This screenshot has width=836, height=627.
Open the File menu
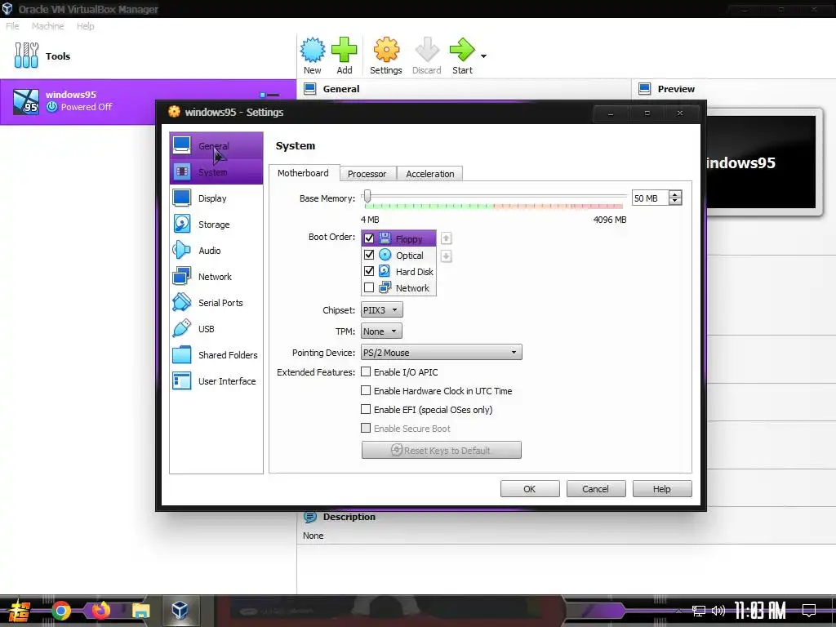click(12, 26)
